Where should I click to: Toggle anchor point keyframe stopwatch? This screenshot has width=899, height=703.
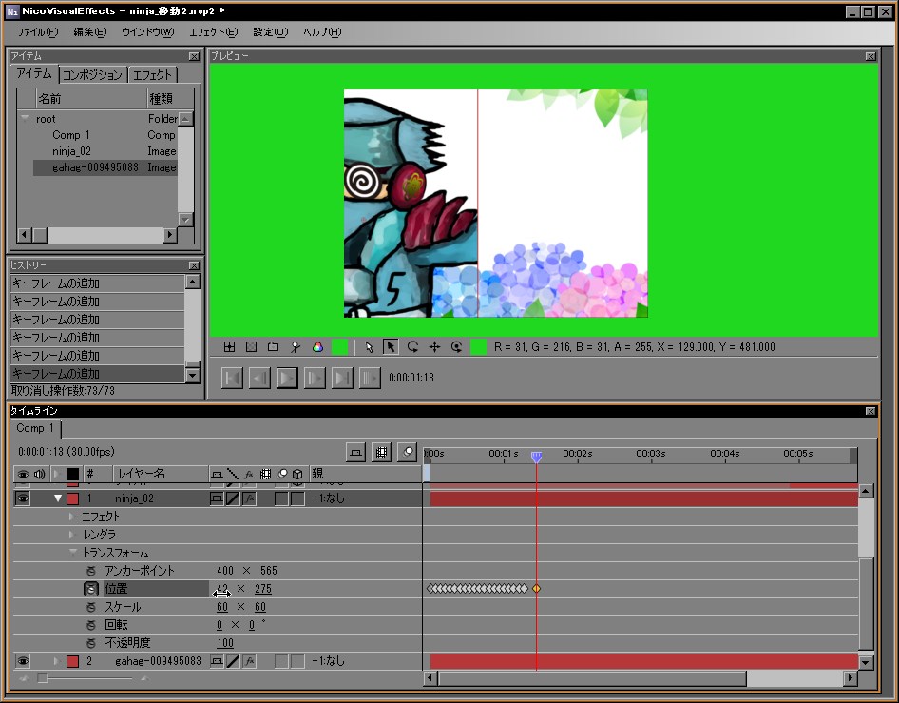tap(91, 571)
